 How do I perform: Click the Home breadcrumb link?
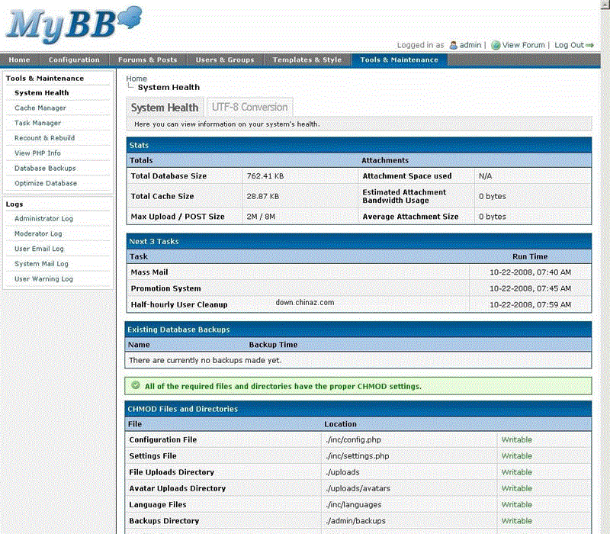[x=136, y=79]
